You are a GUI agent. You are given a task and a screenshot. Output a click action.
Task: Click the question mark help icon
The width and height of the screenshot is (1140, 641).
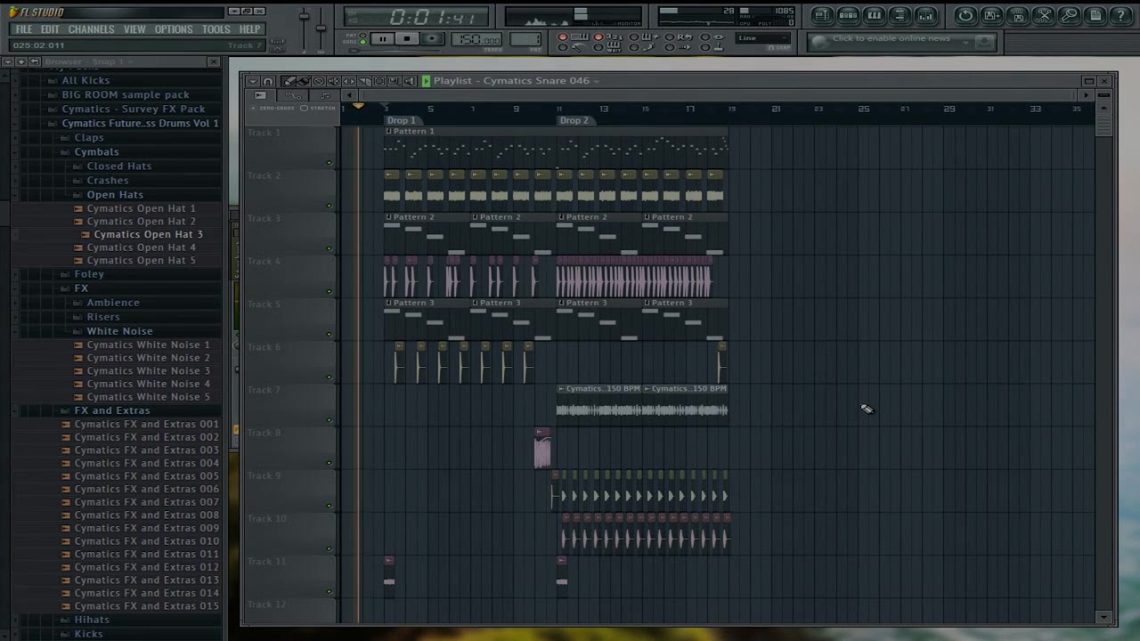[x=1120, y=16]
